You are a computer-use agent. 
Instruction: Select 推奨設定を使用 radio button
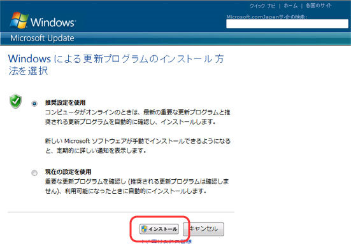click(x=34, y=104)
